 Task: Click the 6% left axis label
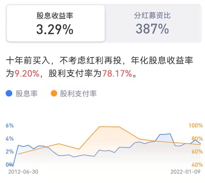coord(10,125)
